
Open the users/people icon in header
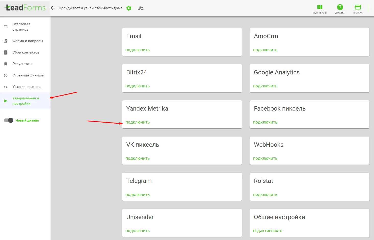coord(141,8)
